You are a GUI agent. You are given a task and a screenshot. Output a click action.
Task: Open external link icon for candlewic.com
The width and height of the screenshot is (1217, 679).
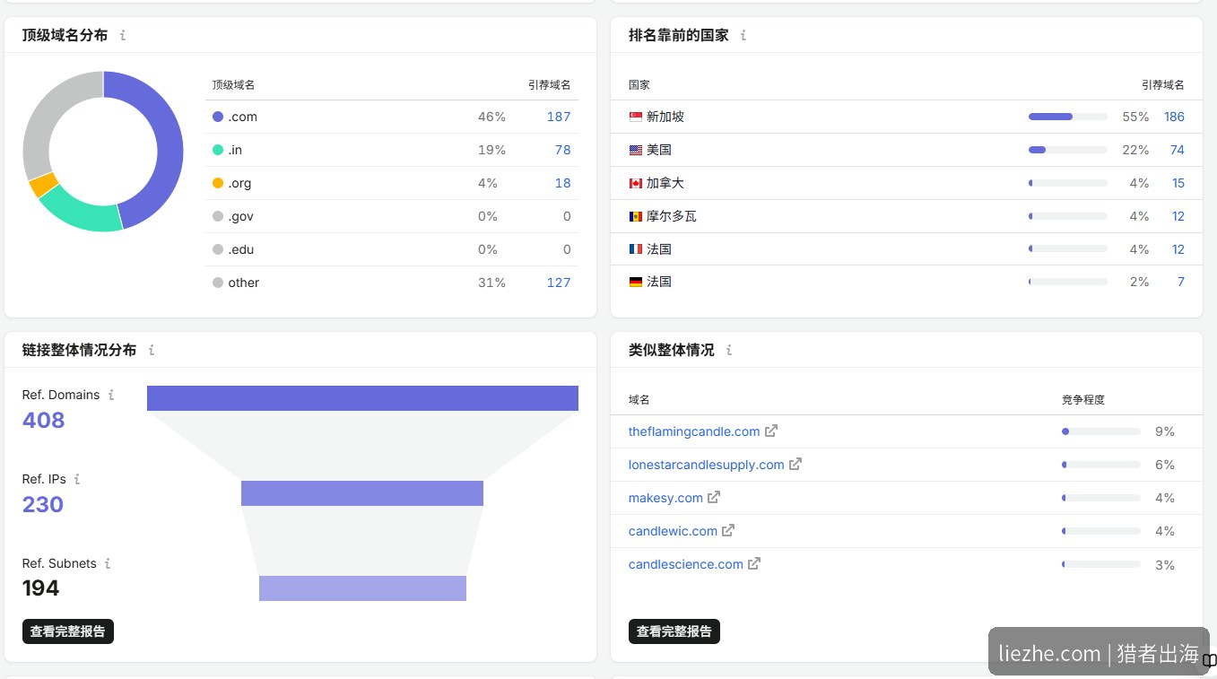[728, 530]
